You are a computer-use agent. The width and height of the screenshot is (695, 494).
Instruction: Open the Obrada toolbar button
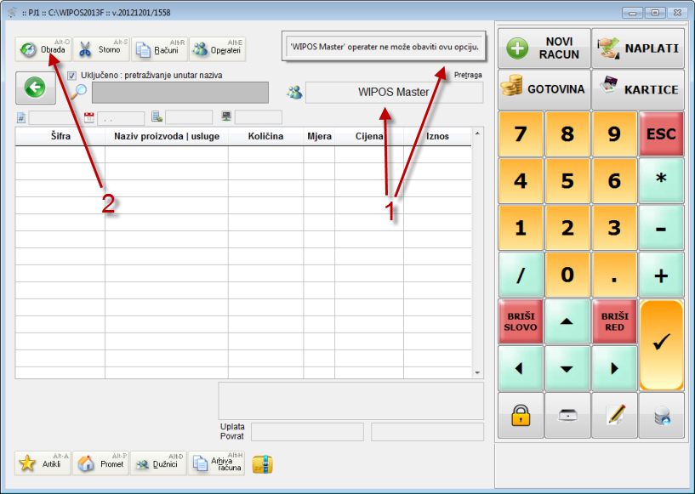tap(43, 49)
